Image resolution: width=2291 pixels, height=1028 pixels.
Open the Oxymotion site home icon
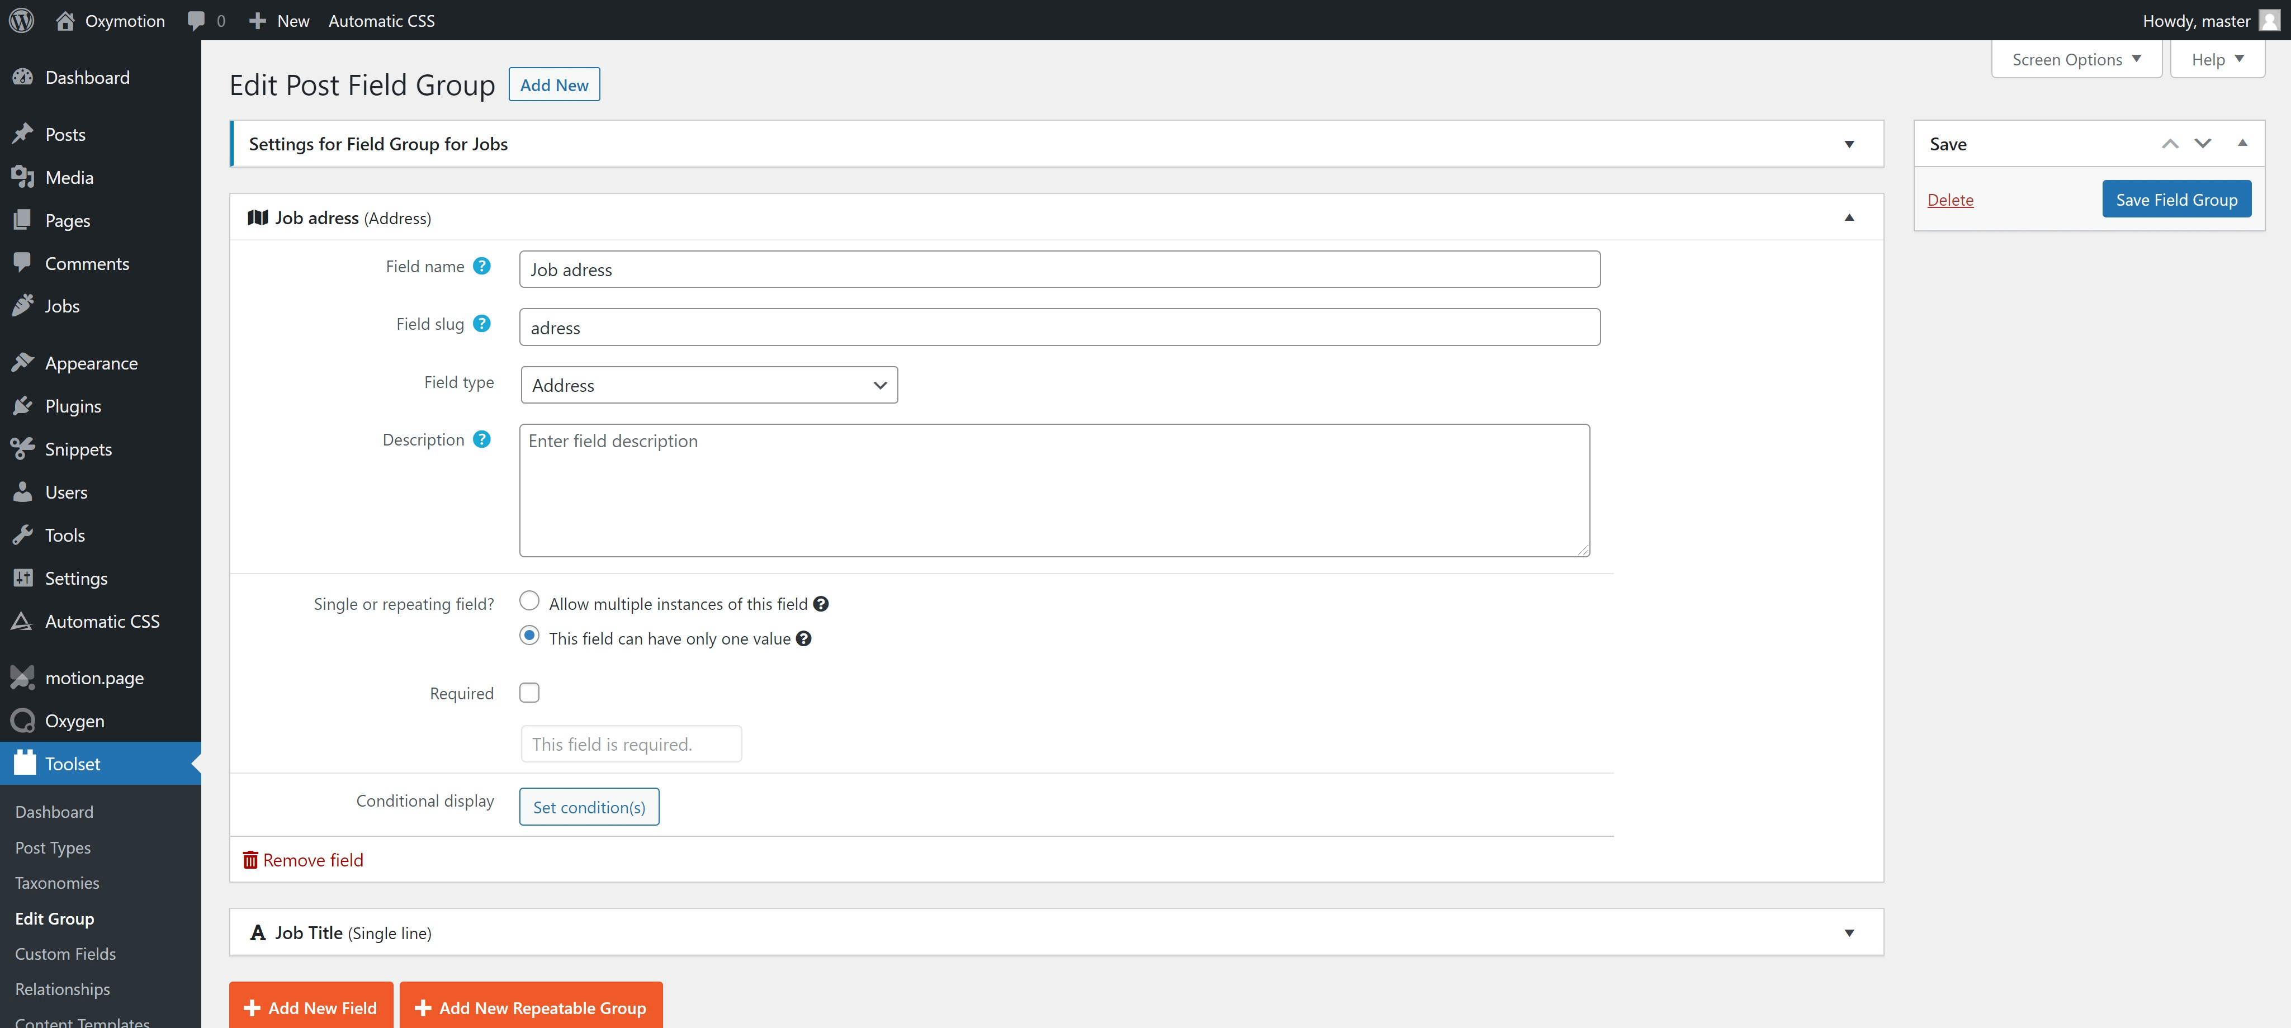pos(65,21)
